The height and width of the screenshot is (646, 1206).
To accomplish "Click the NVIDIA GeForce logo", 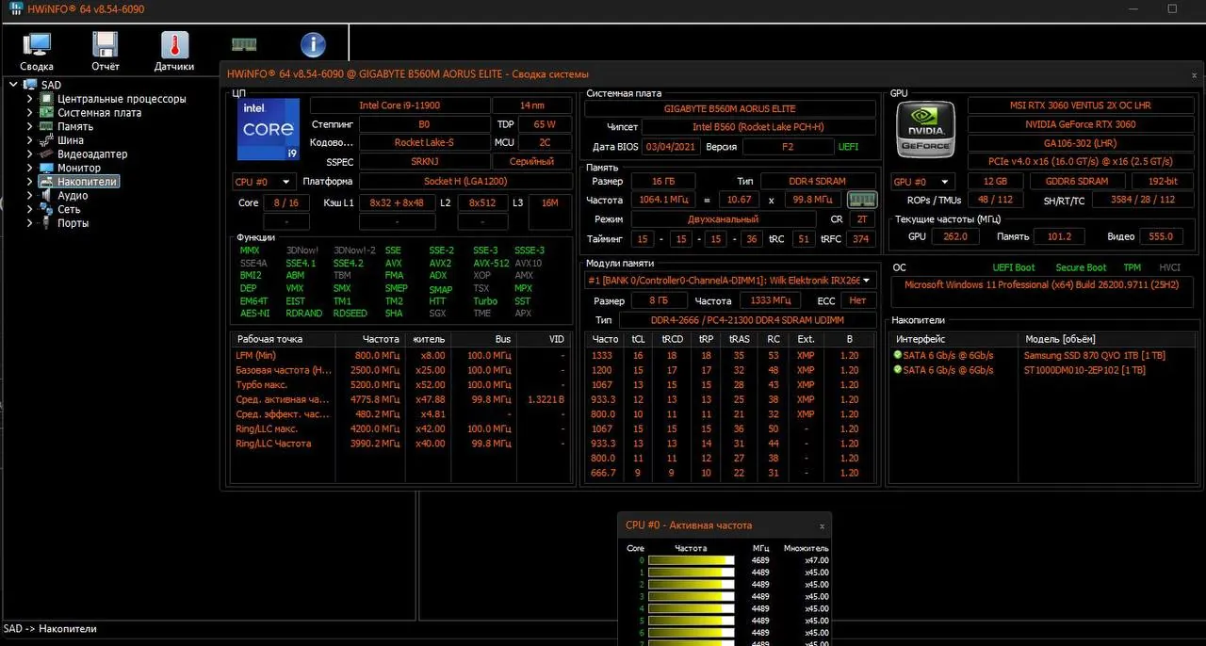I will 925,130.
